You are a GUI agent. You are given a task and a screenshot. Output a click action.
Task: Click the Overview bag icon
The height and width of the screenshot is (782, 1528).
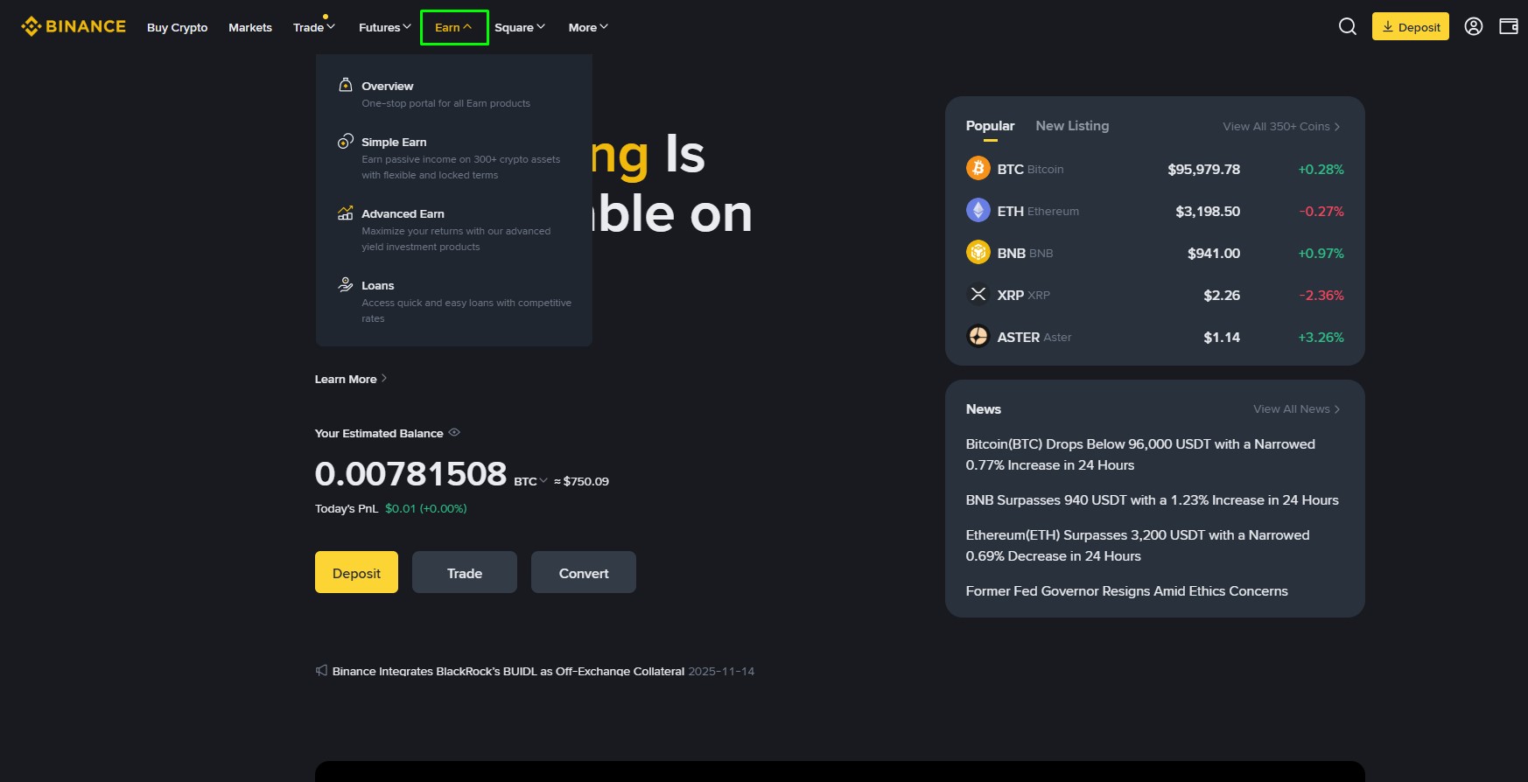tap(346, 85)
